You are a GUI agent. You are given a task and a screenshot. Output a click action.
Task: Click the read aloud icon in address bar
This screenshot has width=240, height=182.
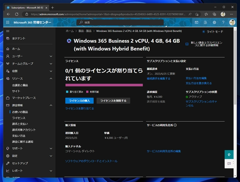tap(190, 14)
